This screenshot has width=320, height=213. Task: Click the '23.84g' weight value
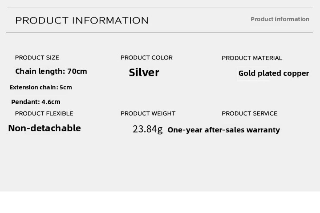(148, 129)
